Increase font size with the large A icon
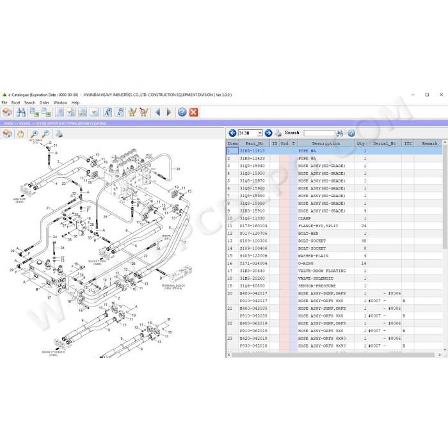This screenshot has width=448, height=448. [108, 112]
